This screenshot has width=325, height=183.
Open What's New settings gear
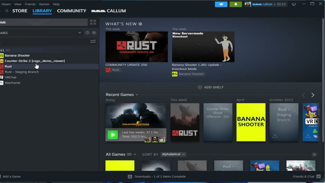tap(140, 24)
